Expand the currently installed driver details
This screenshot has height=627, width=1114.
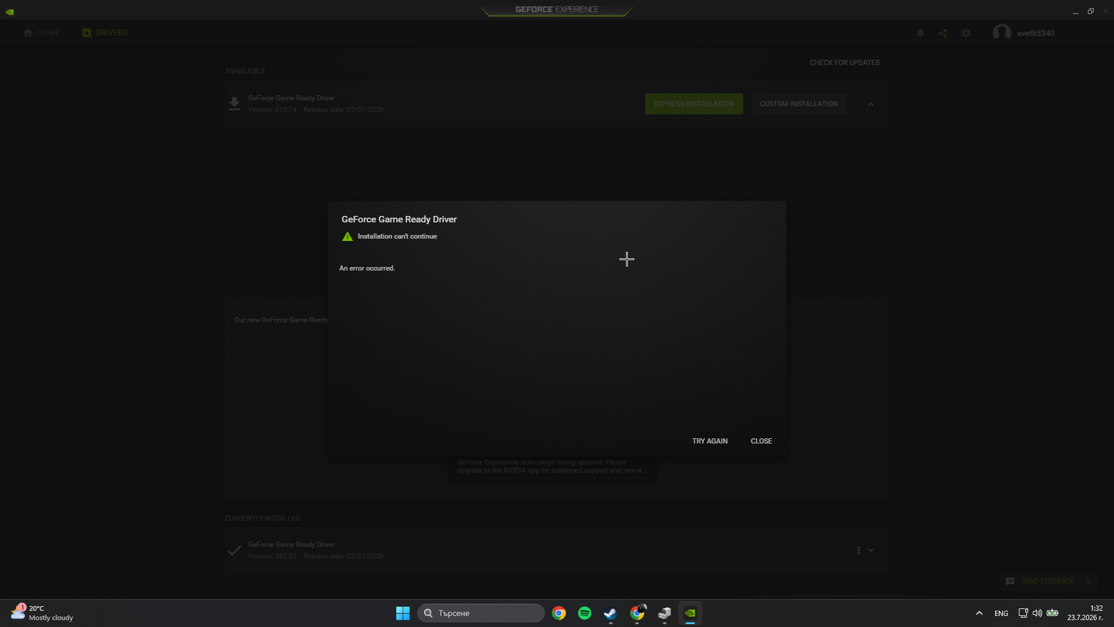point(871,550)
